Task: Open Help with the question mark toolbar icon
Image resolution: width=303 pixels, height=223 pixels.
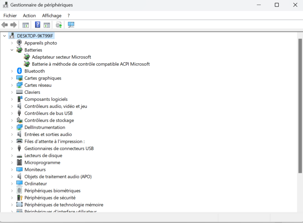Action: [x=38, y=25]
